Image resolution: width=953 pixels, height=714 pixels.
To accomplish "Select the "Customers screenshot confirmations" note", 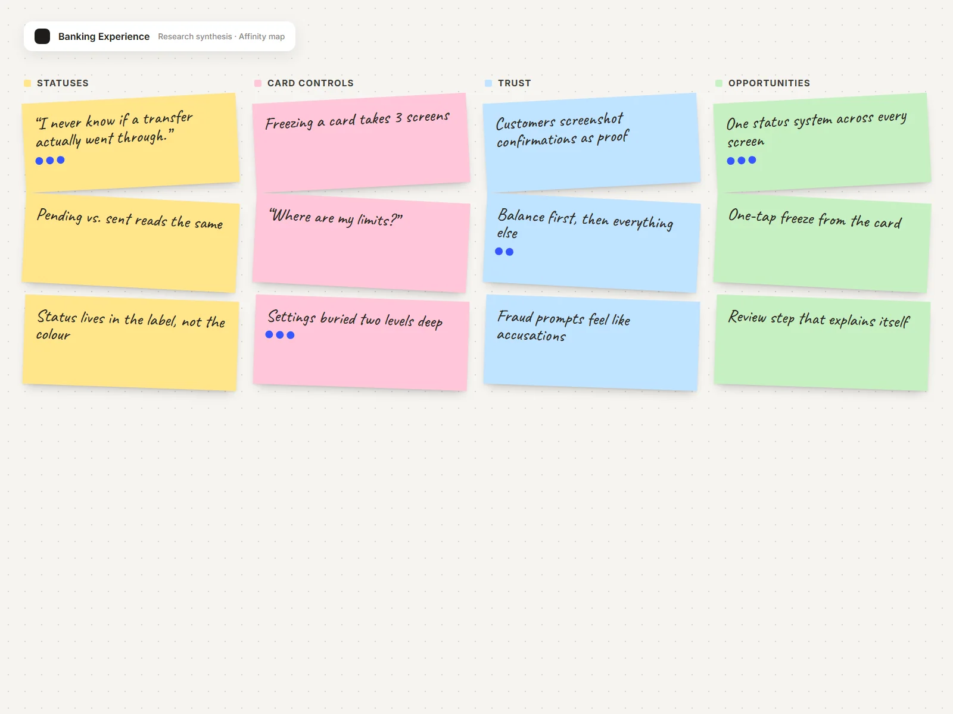I will click(591, 143).
